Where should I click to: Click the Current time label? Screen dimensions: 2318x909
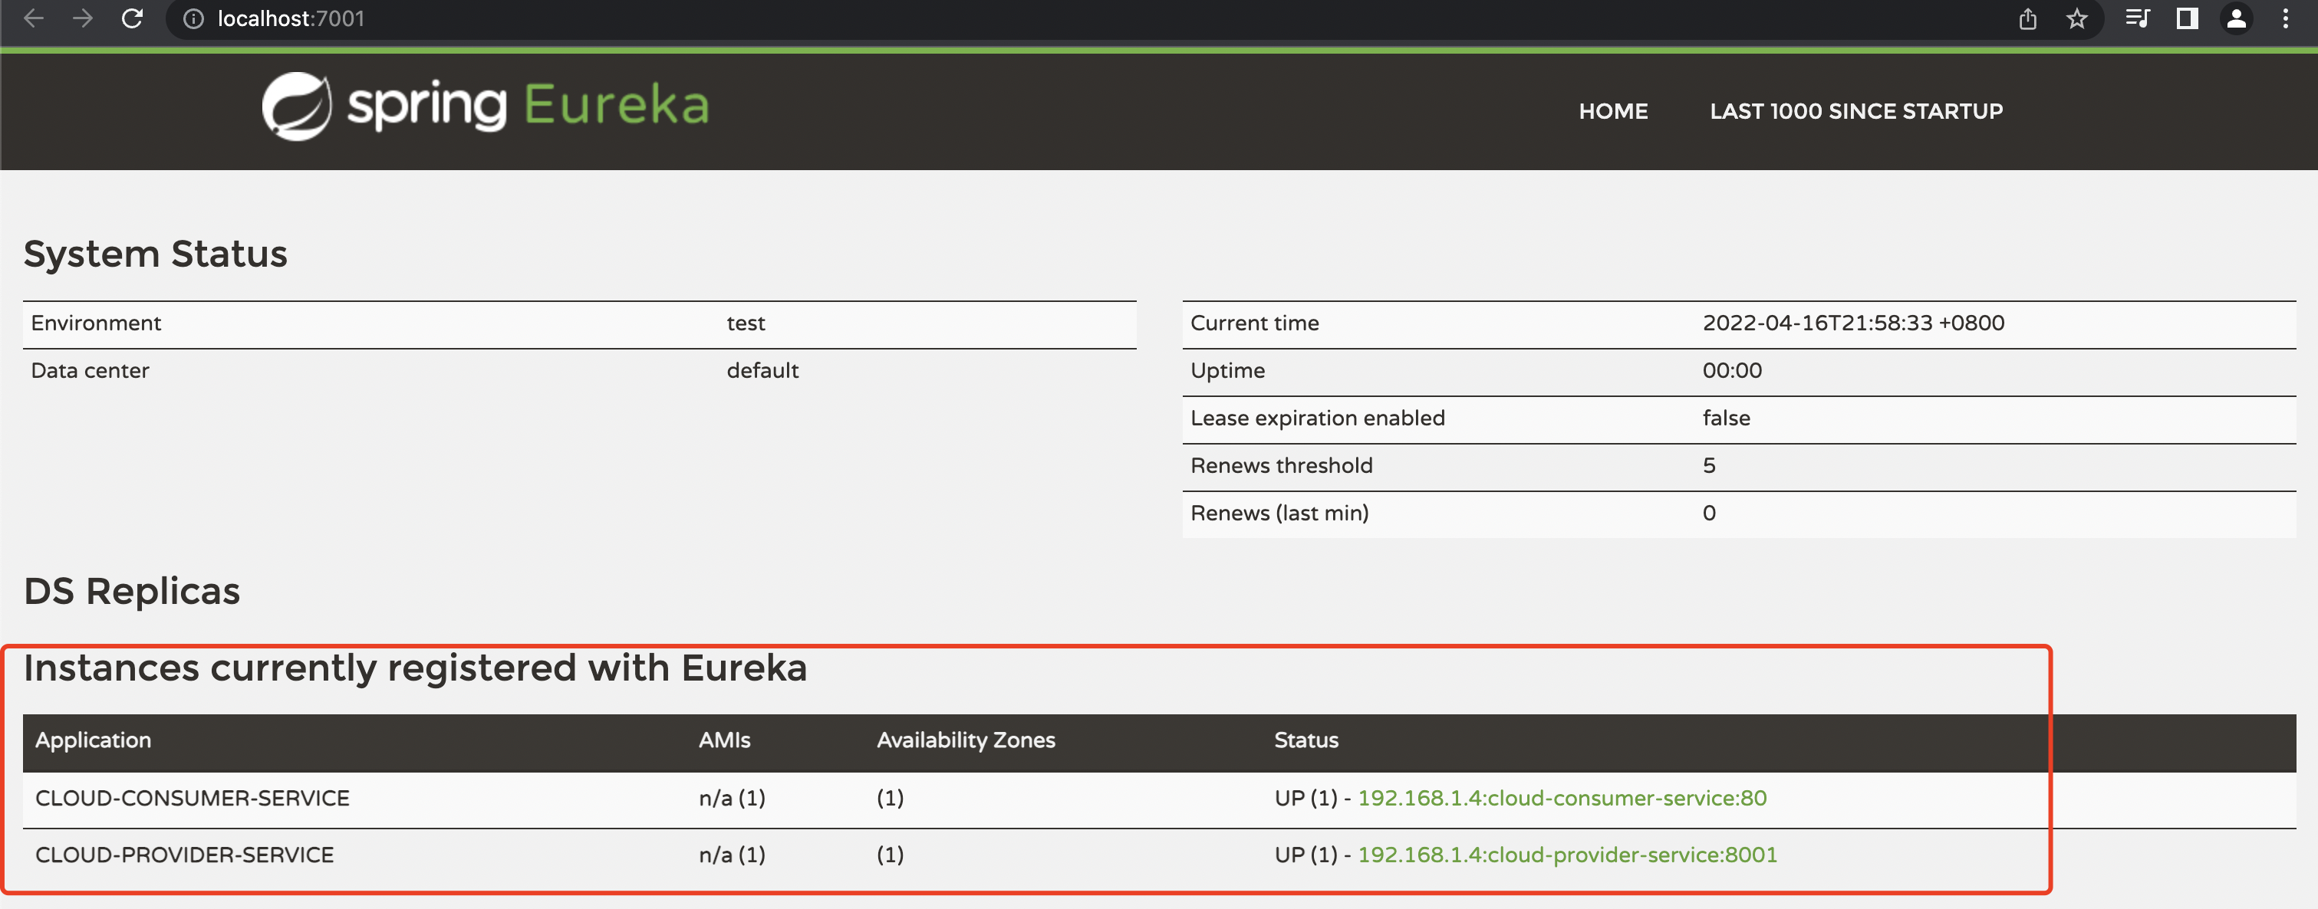coord(1254,323)
